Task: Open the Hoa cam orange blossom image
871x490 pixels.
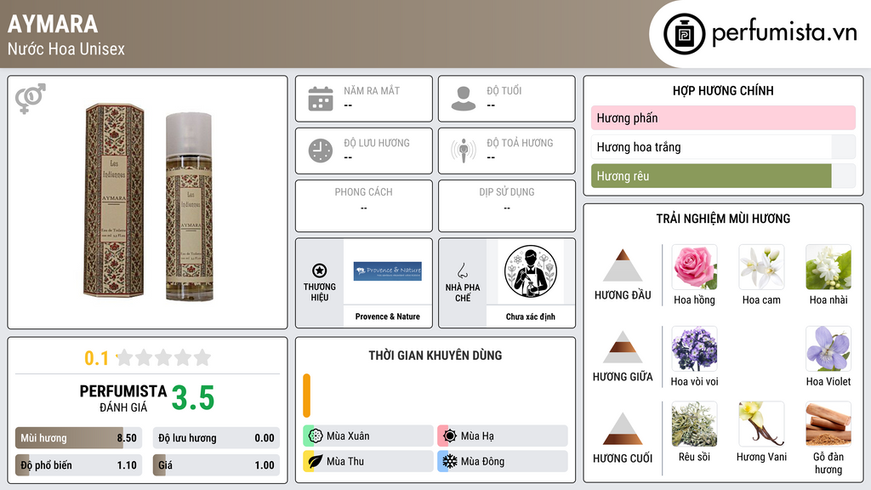Action: pos(761,267)
